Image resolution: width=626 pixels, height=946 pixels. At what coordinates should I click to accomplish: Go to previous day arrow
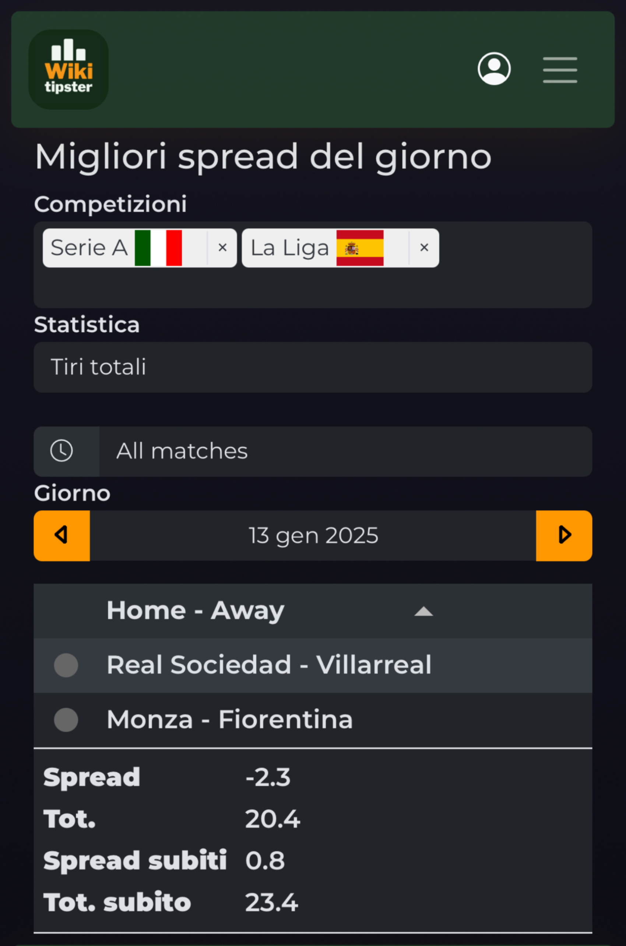[62, 536]
